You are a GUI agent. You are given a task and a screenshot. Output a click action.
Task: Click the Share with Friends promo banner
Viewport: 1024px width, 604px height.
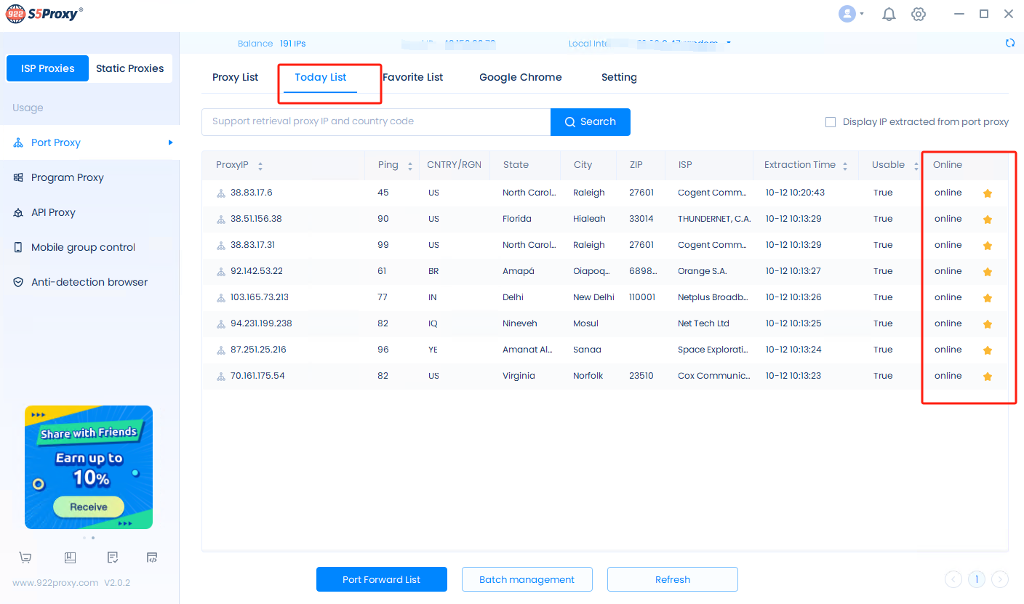coord(89,467)
